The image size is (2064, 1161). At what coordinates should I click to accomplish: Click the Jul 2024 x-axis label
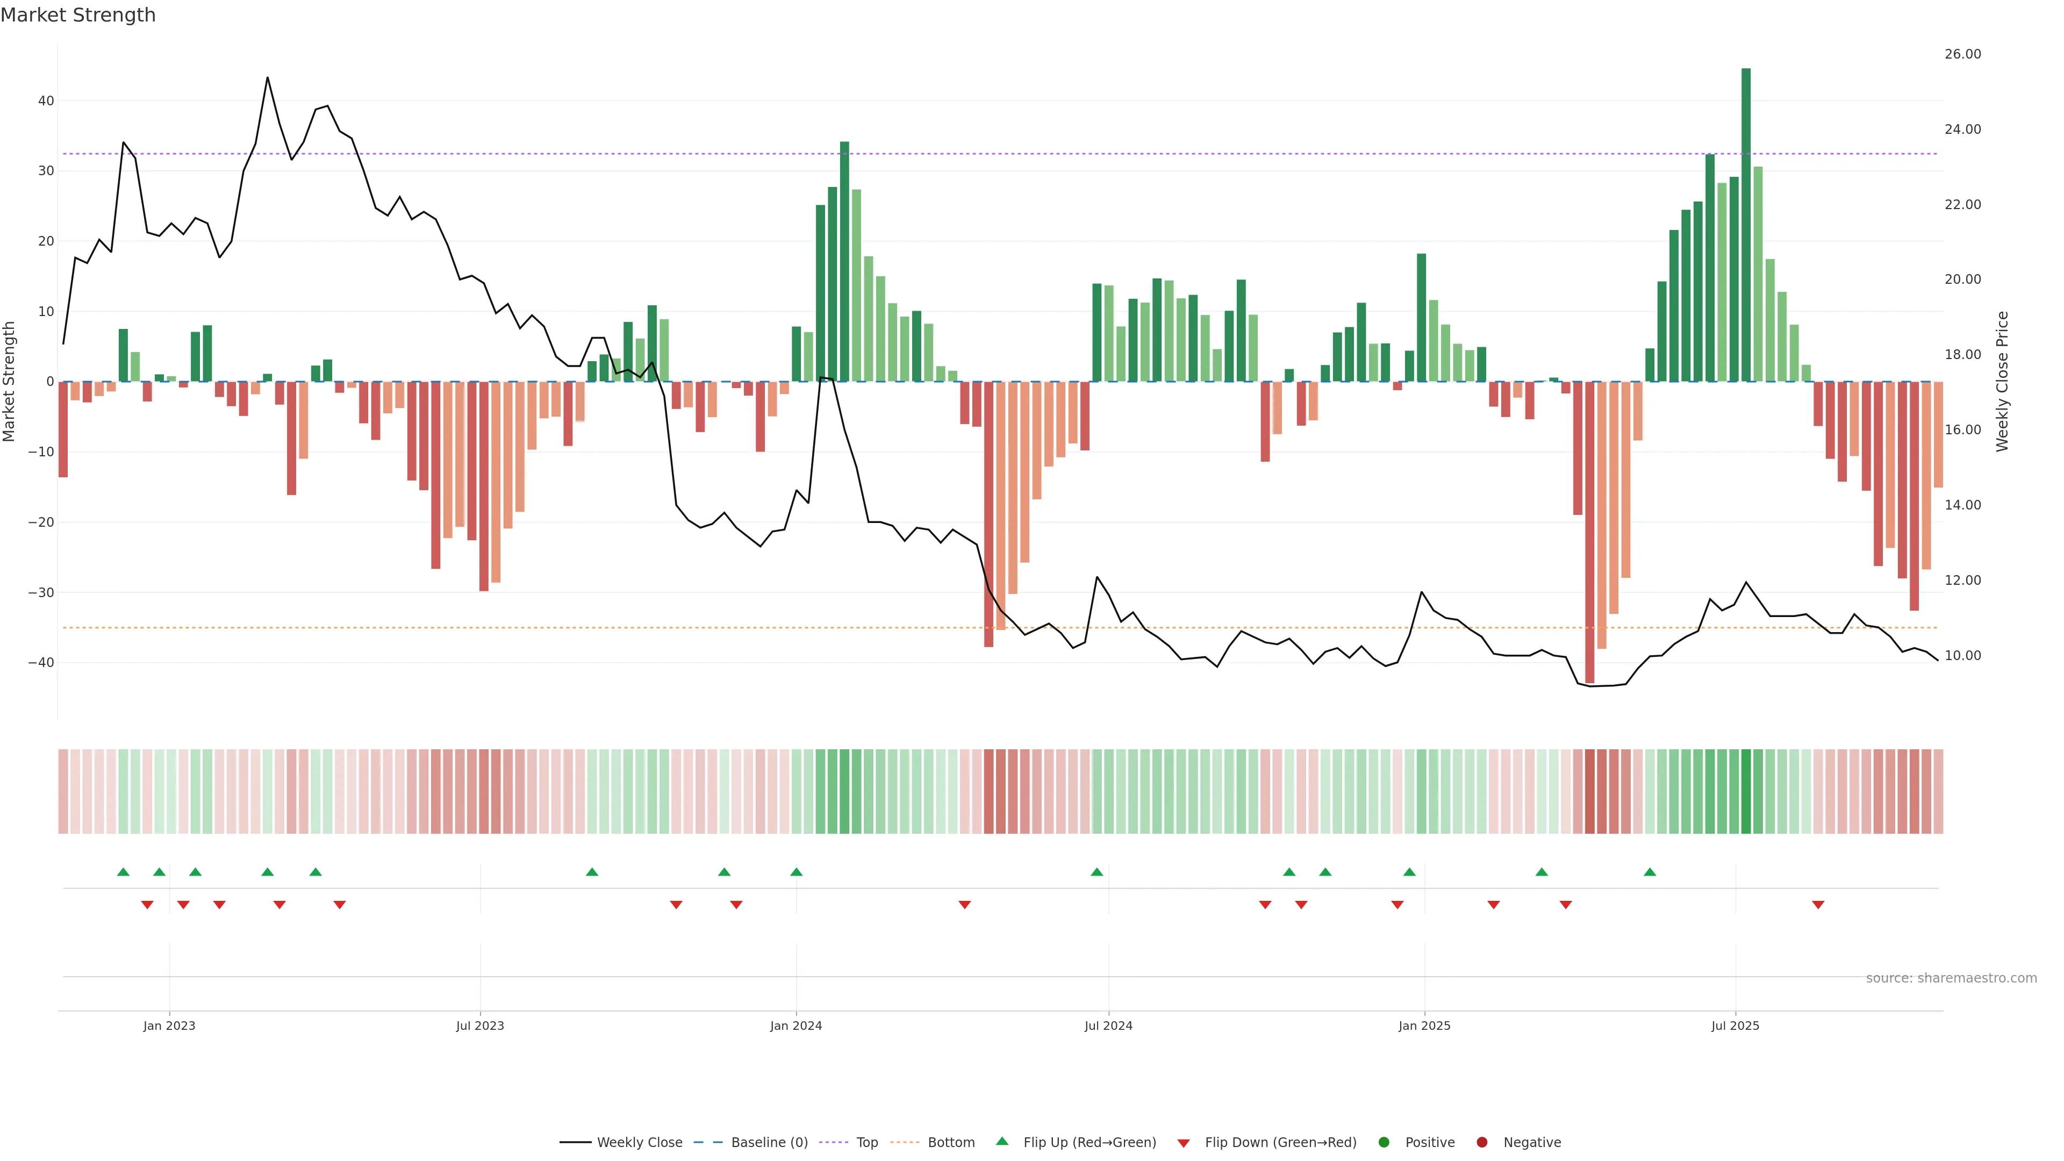1108,1026
